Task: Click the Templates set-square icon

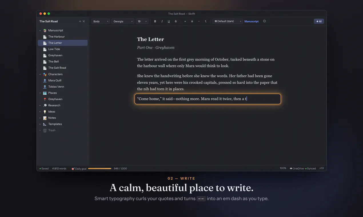Action: [45, 124]
